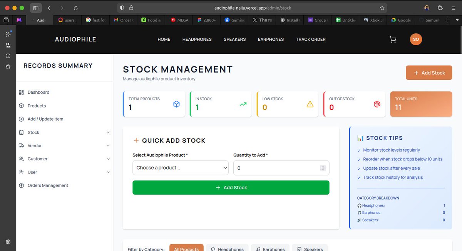Open the Choose a product dropdown

click(180, 168)
